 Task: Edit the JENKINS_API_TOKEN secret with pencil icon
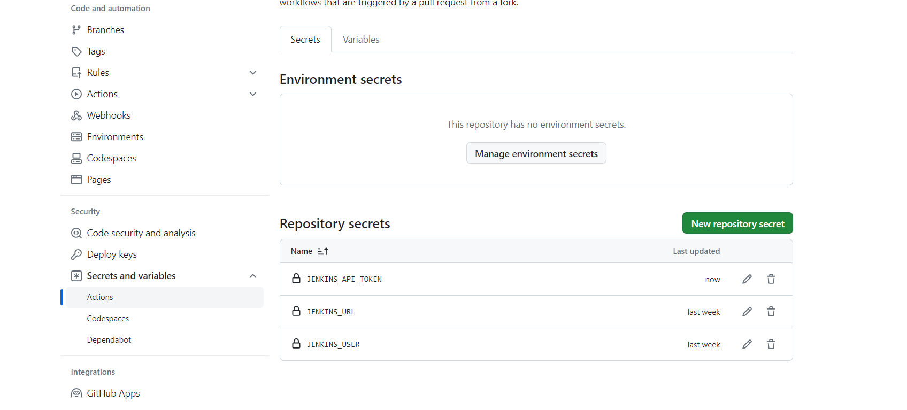tap(747, 279)
